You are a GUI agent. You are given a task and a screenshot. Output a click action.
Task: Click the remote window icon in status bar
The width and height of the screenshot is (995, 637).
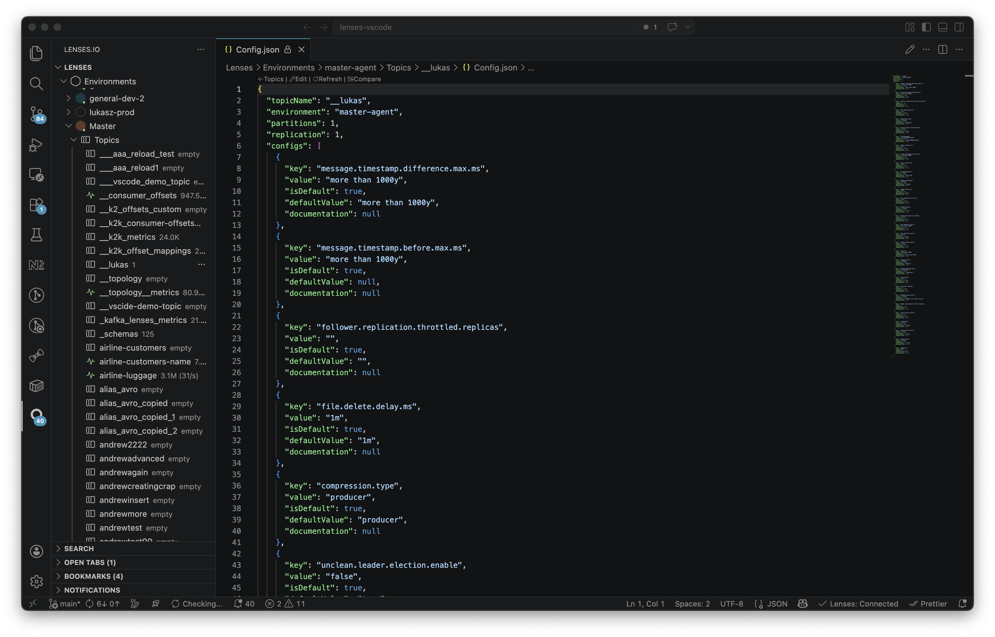point(33,604)
